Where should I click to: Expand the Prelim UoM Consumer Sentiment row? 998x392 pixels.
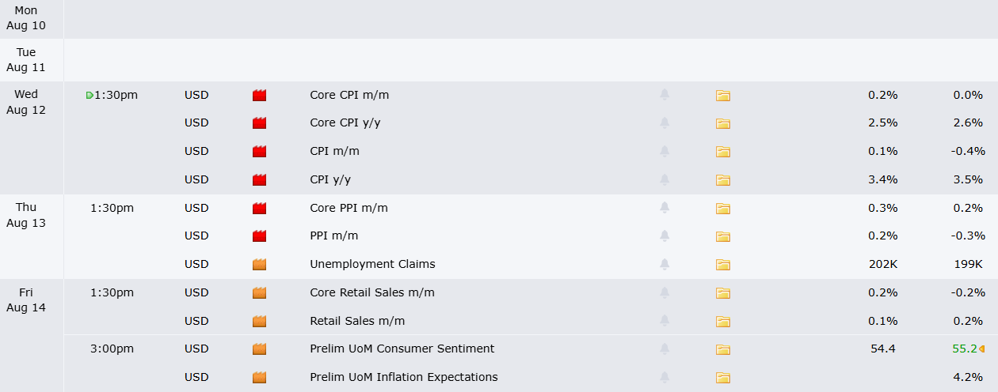coord(531,349)
